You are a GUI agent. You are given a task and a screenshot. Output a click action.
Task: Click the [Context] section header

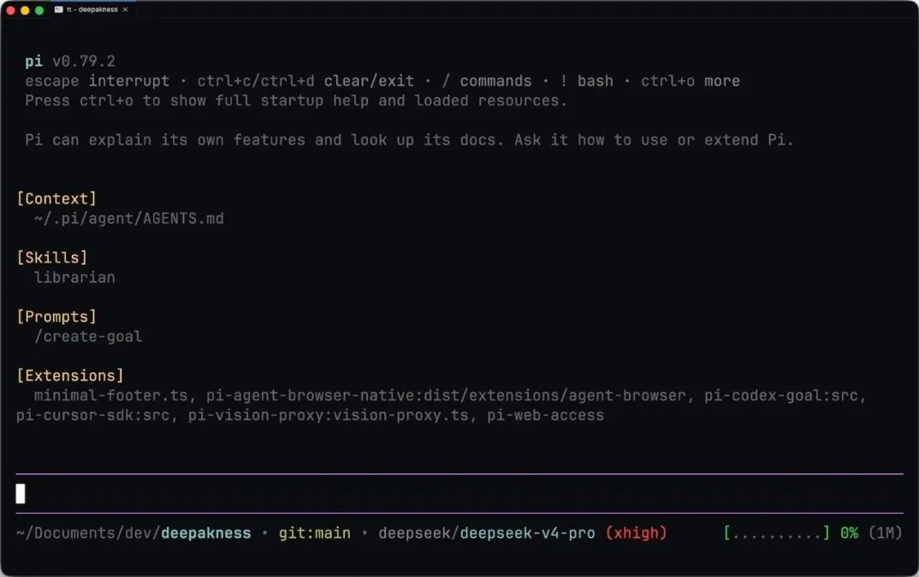(x=56, y=198)
